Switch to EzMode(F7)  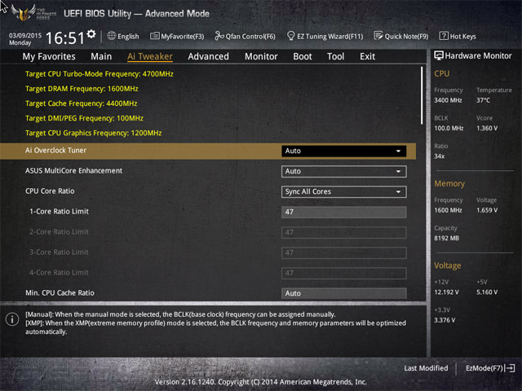(x=490, y=368)
